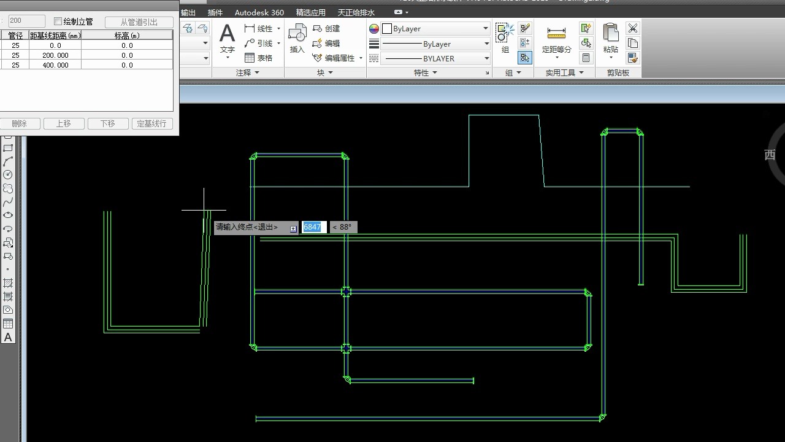
Task: Open the 天正给排水 ribbon tab
Action: (356, 12)
